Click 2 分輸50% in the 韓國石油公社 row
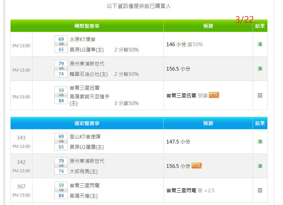This screenshot has width=283, height=205. click(126, 74)
